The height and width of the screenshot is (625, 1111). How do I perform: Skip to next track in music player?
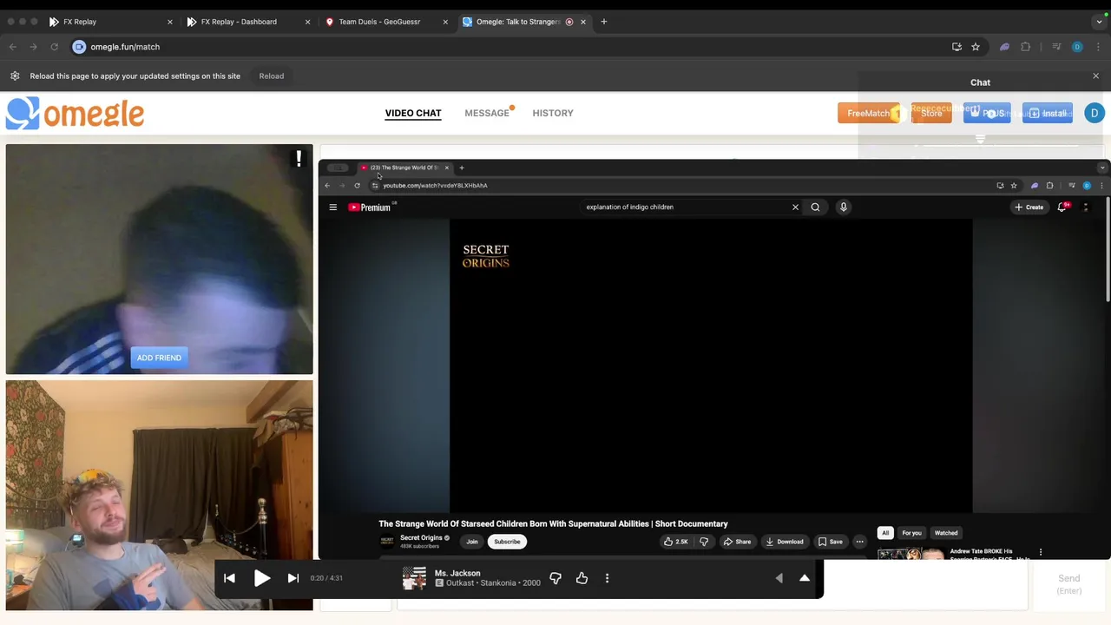coord(293,578)
